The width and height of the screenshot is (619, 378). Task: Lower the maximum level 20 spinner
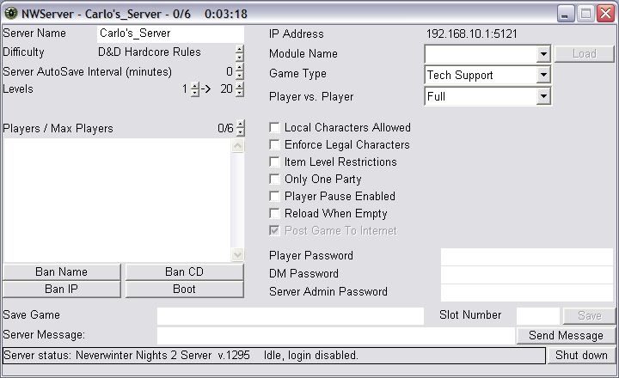(x=240, y=93)
